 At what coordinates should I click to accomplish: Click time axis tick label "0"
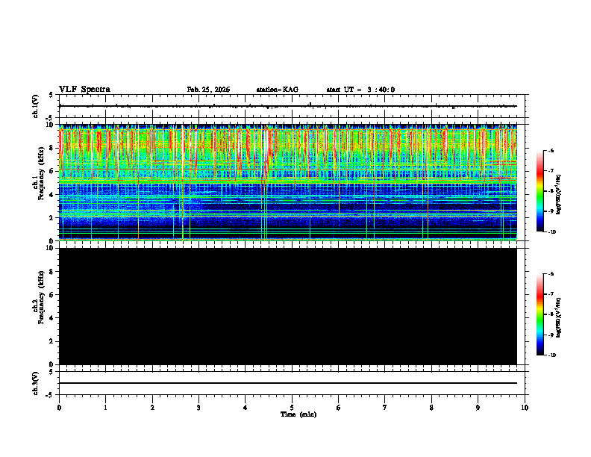tap(59, 408)
